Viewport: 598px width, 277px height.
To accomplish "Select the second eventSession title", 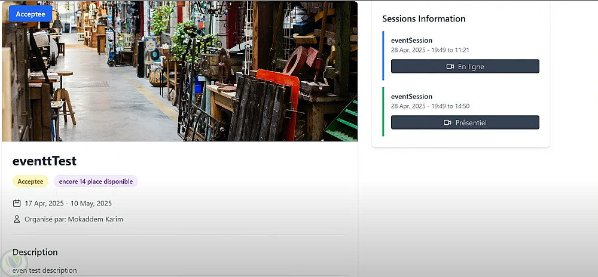I will click(x=411, y=97).
